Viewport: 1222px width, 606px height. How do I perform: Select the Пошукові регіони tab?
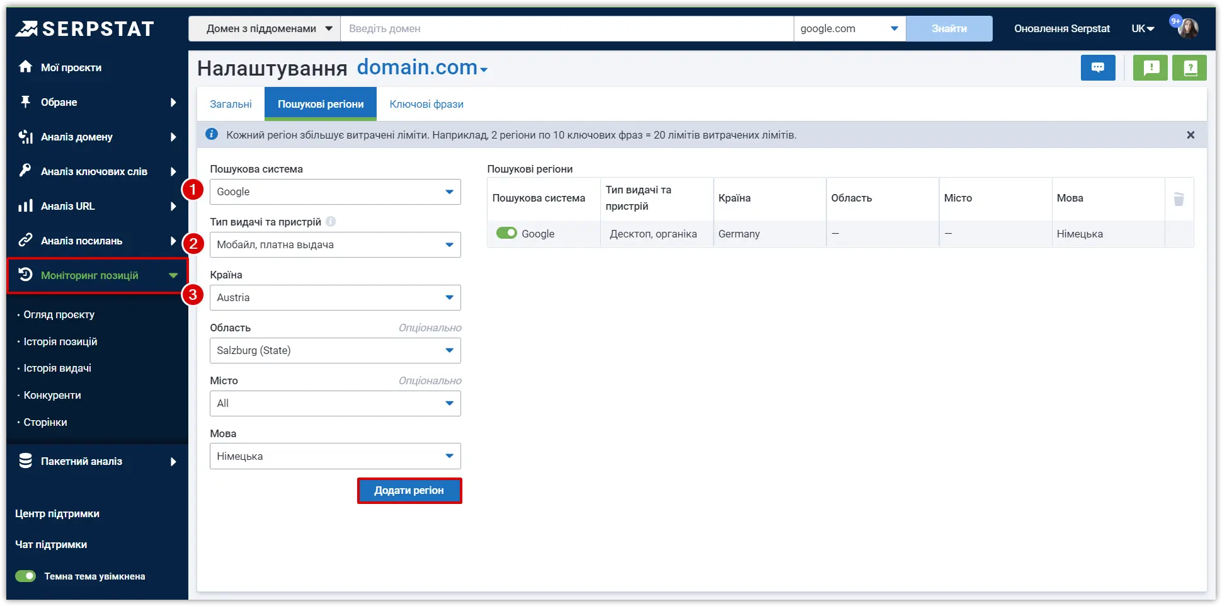pyautogui.click(x=321, y=104)
